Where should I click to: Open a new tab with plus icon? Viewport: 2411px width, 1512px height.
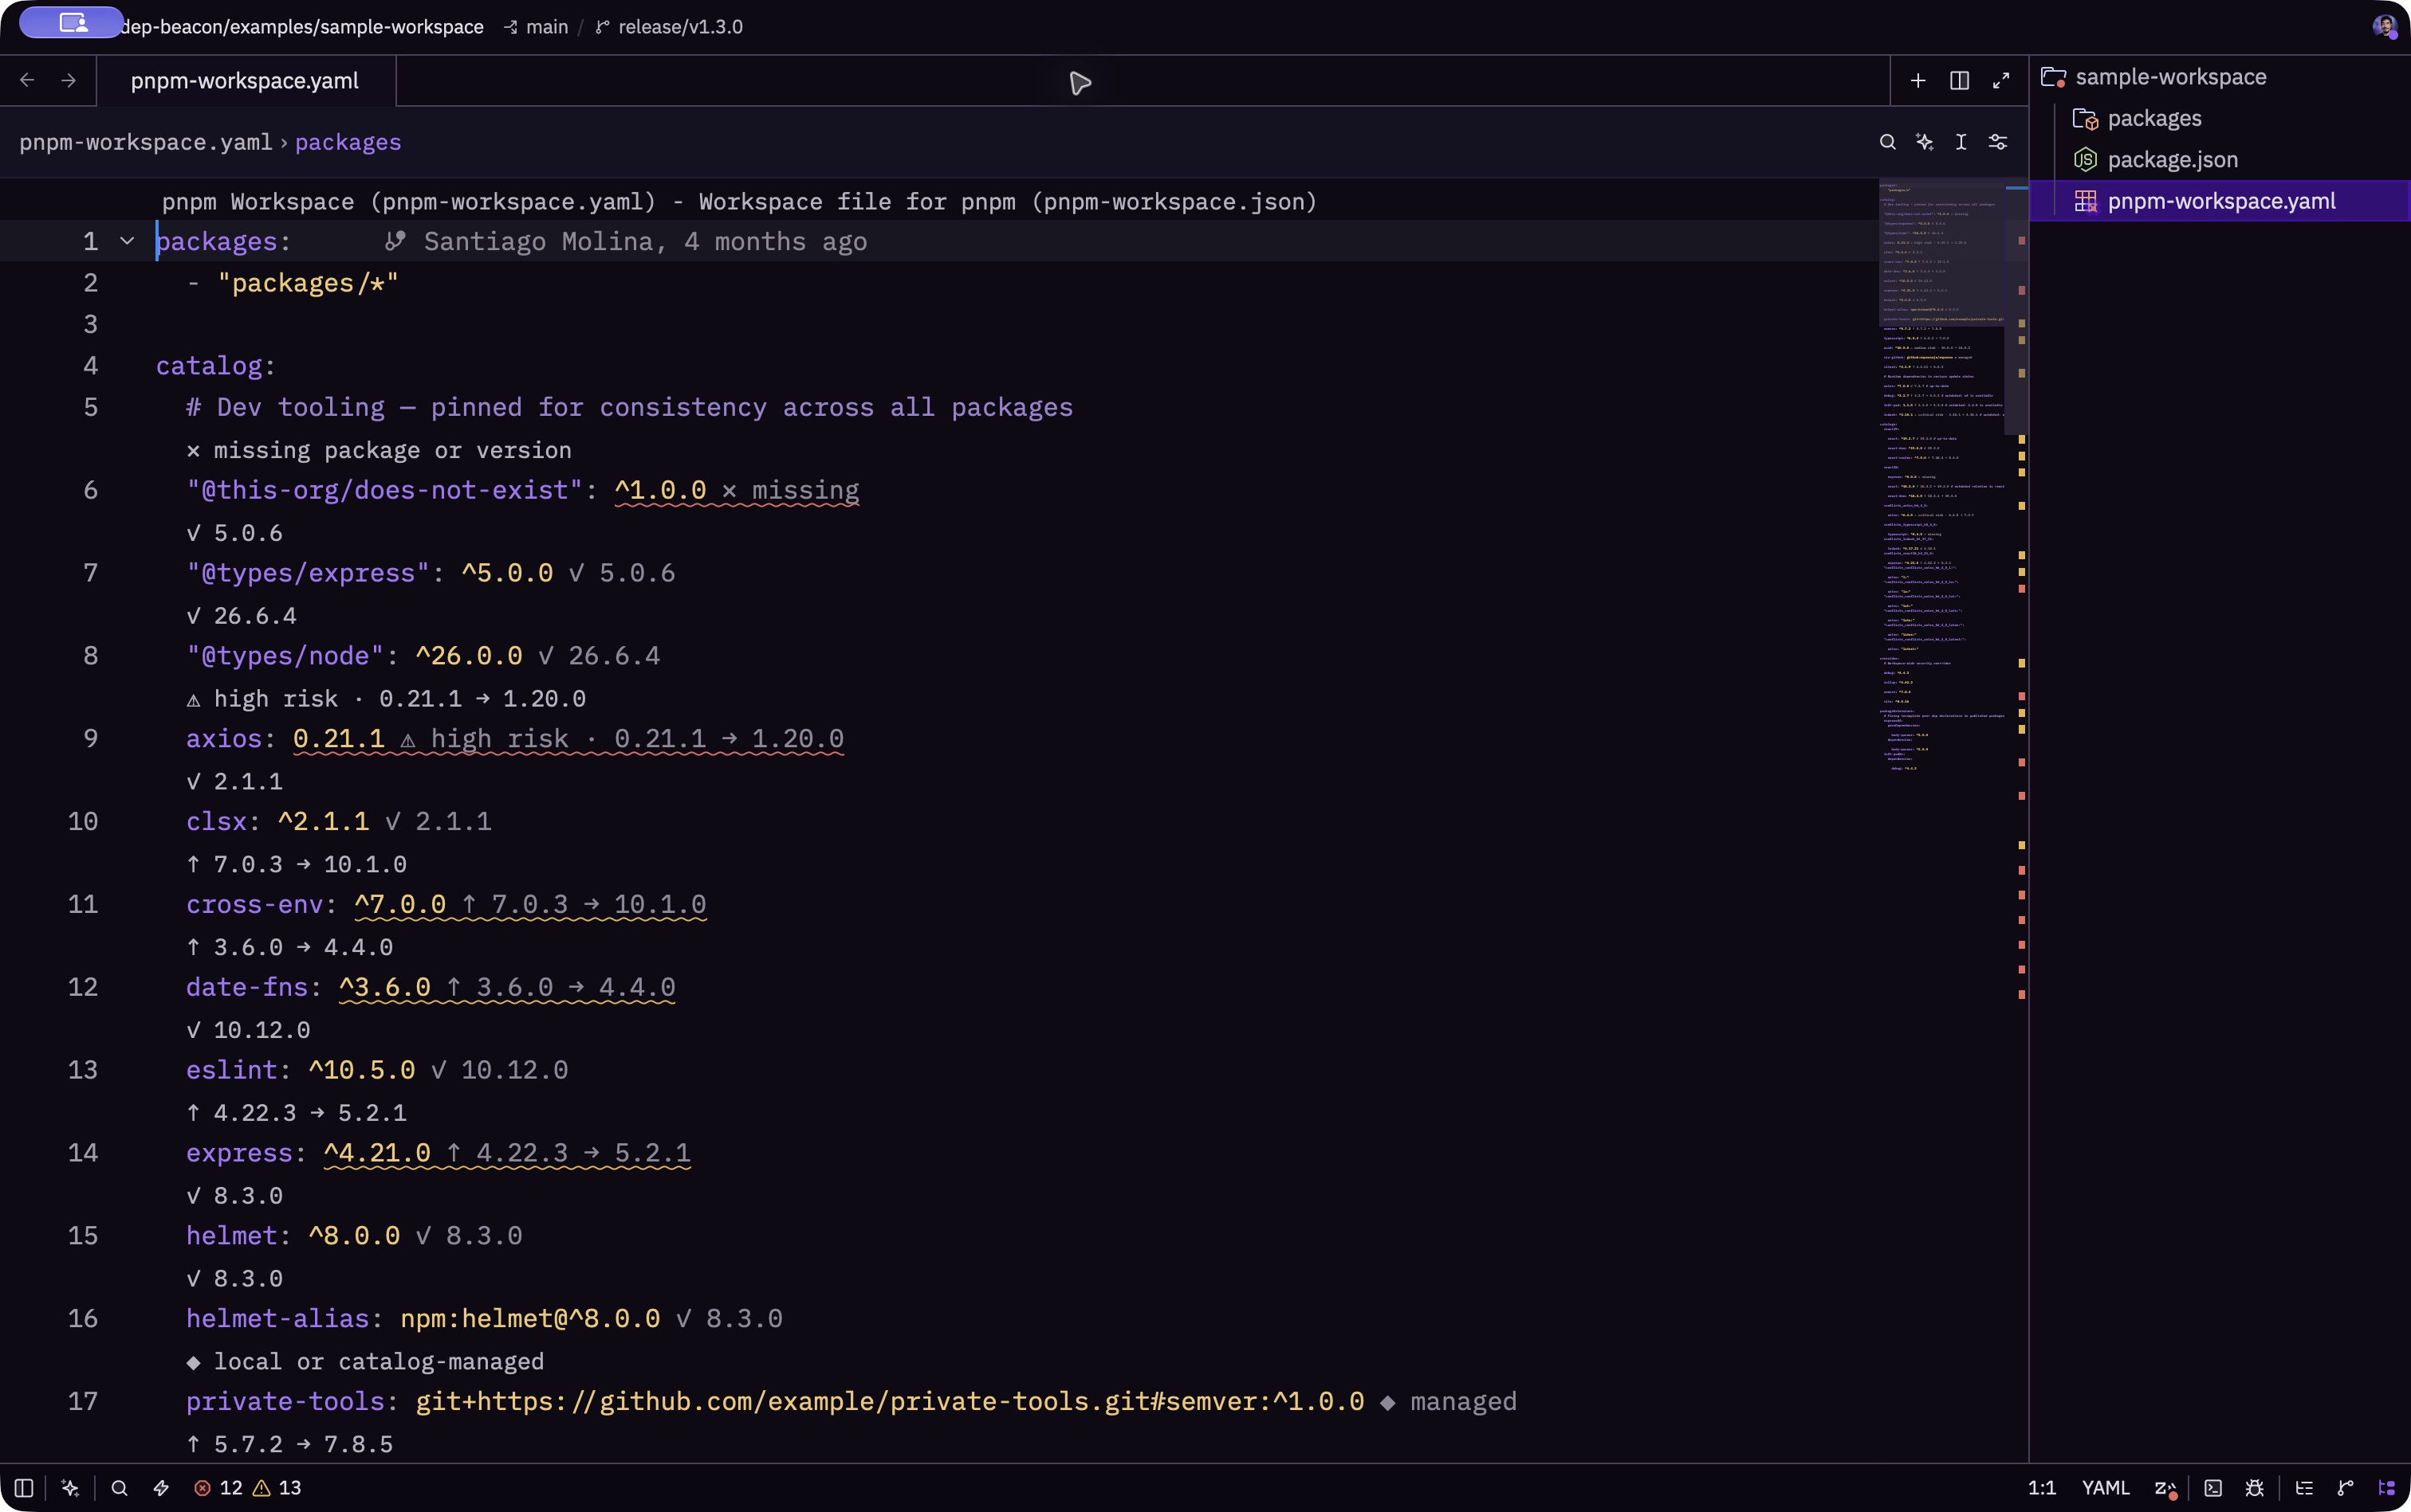(x=1917, y=81)
